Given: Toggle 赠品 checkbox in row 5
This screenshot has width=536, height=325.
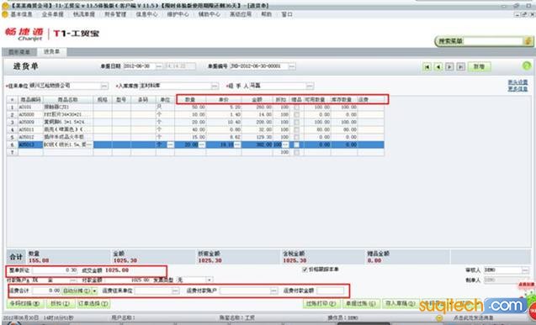Looking at the screenshot, I should (297, 137).
